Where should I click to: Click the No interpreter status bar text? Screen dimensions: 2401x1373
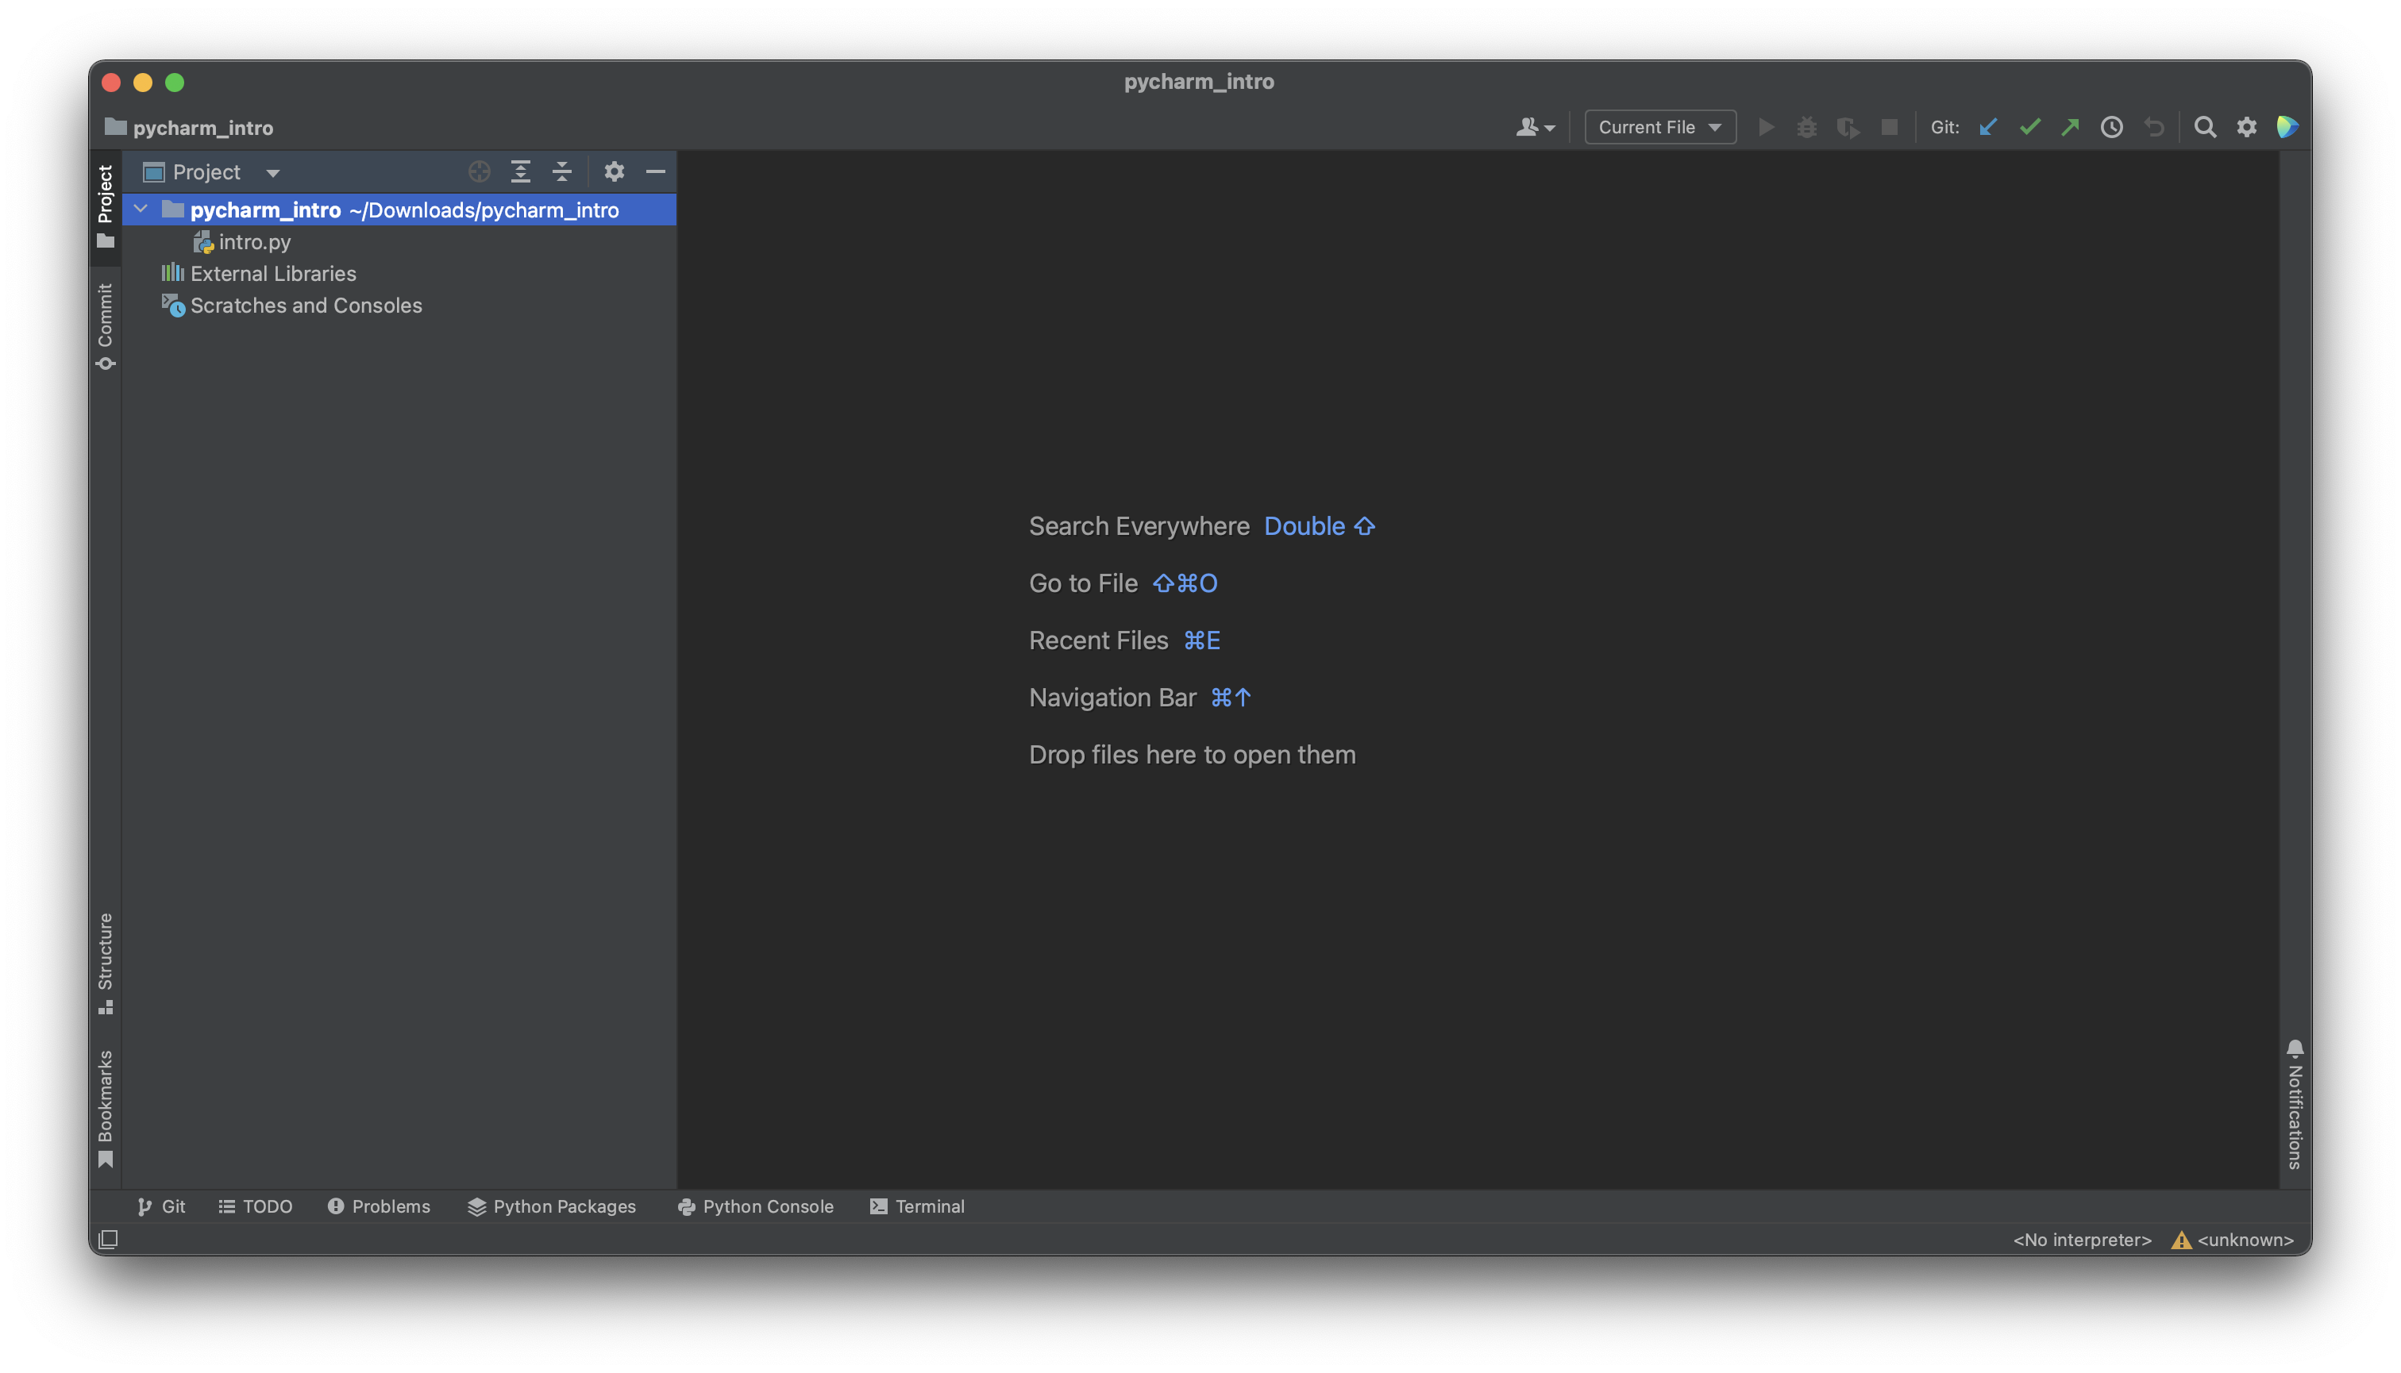pyautogui.click(x=2080, y=1239)
